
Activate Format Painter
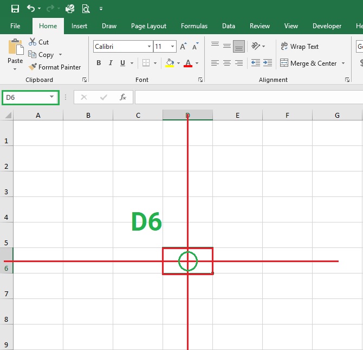55,67
